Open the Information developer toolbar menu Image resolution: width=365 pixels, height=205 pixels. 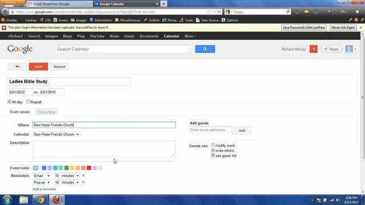coord(100,20)
